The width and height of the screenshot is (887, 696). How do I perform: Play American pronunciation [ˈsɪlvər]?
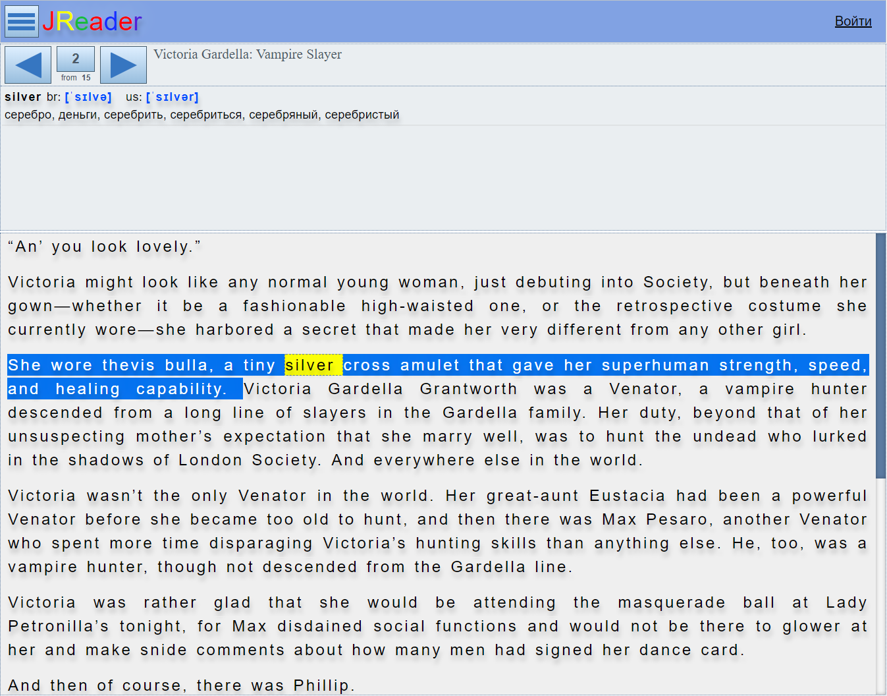tap(173, 97)
